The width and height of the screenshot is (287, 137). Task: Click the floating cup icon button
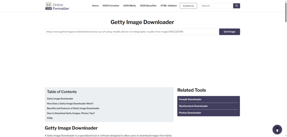[277, 130]
